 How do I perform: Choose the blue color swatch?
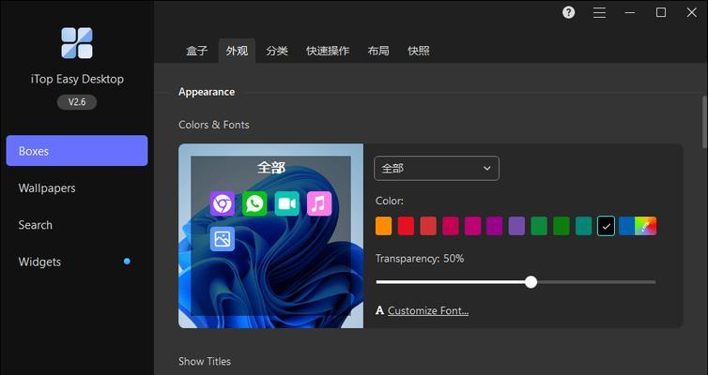click(626, 226)
